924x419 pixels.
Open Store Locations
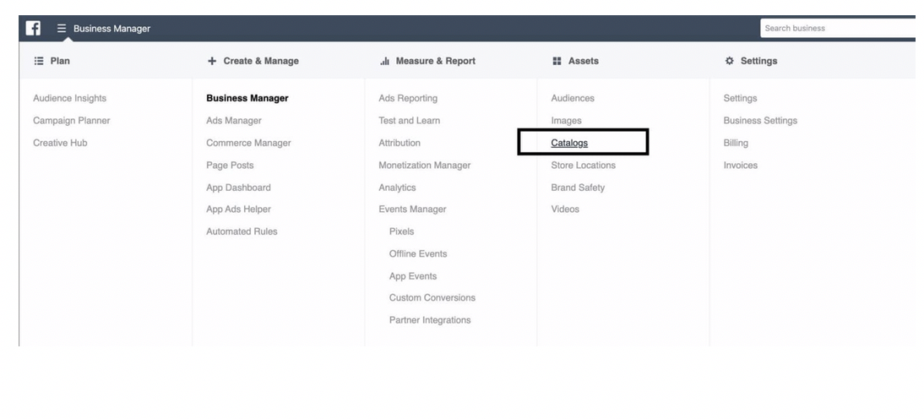coord(583,166)
